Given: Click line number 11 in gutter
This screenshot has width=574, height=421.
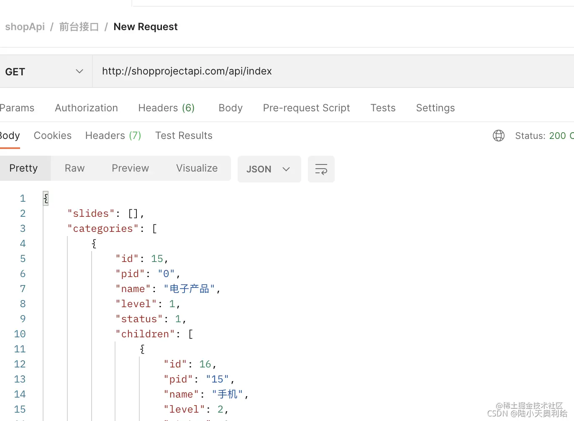Looking at the screenshot, I should coord(20,349).
